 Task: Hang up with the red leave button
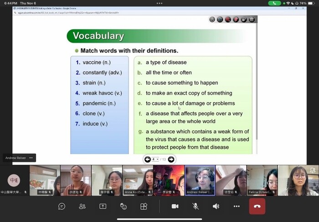257,206
